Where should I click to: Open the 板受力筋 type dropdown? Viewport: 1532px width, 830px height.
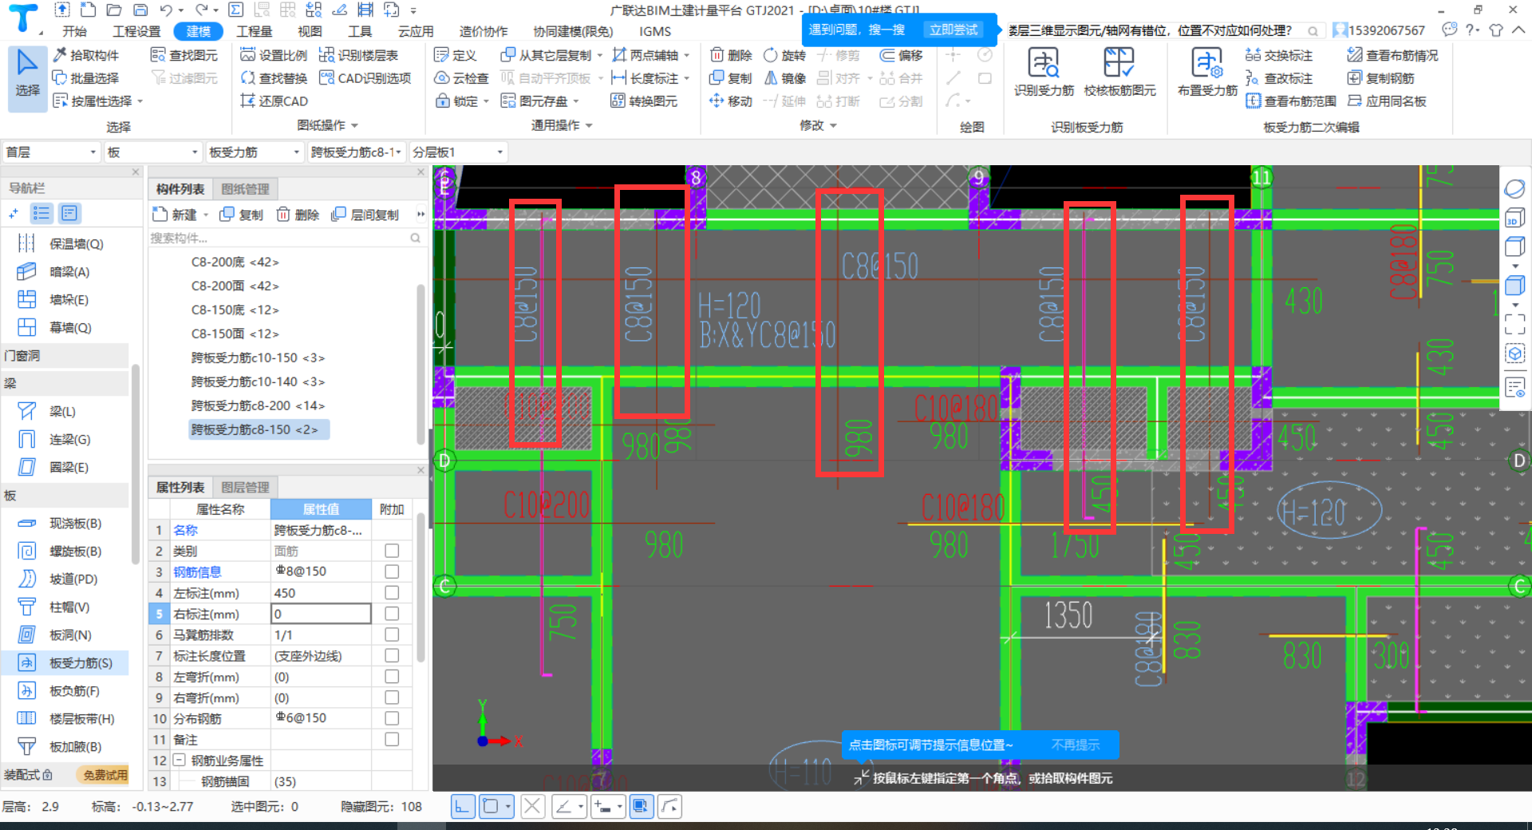[x=255, y=152]
